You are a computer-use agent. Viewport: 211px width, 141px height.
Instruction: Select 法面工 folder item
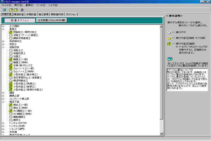tap(15, 56)
